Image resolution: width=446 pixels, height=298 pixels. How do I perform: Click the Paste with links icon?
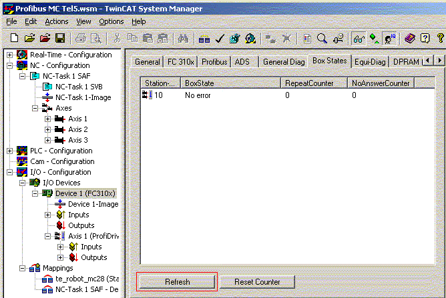point(163,38)
